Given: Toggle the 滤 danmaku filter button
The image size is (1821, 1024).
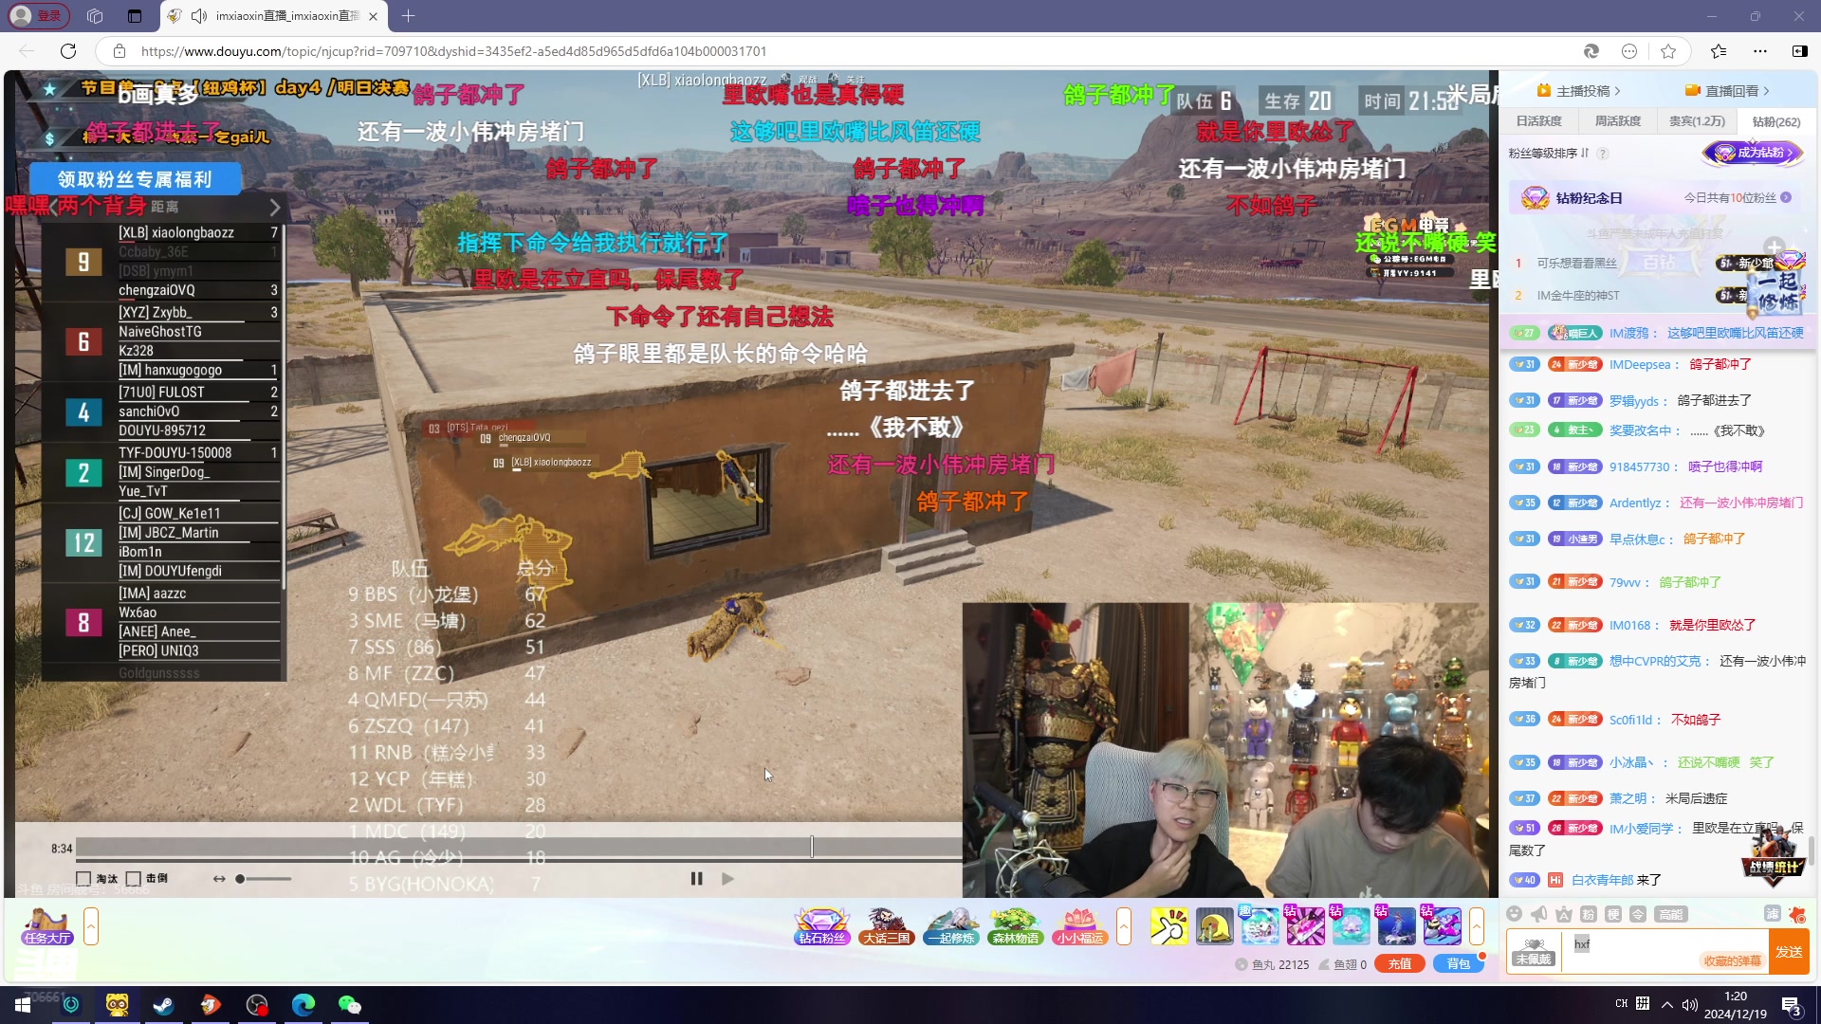Looking at the screenshot, I should 1772,914.
